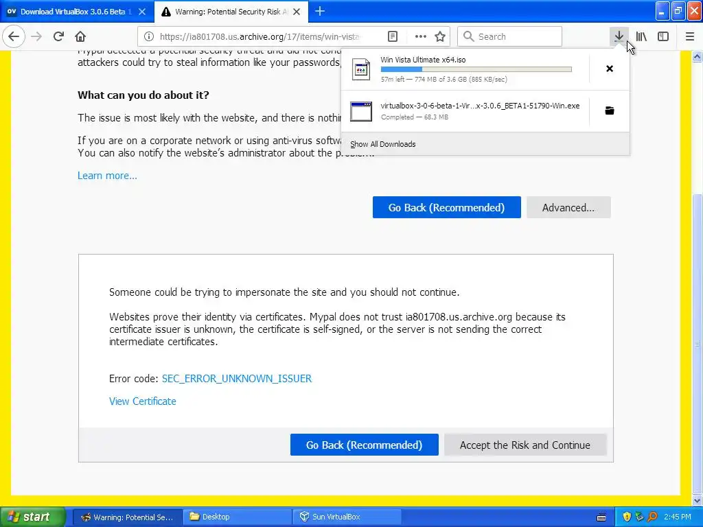
Task: Close the Warning Potential Security Risk tab
Action: pos(297,12)
